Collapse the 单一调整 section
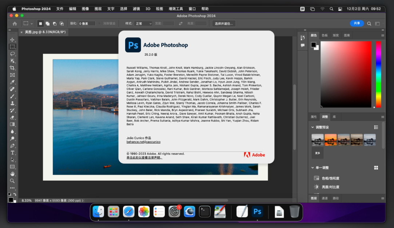The image size is (394, 228). 313,168
